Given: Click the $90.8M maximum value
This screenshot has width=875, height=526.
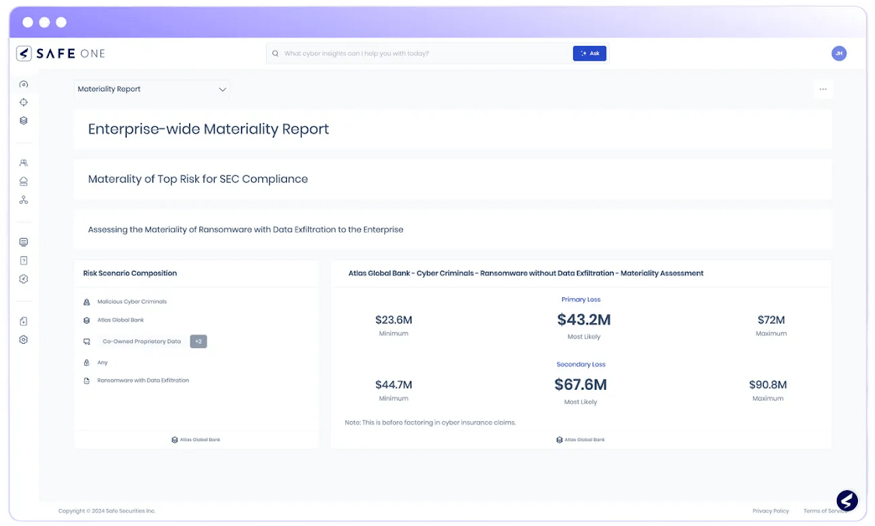Looking at the screenshot, I should [768, 384].
